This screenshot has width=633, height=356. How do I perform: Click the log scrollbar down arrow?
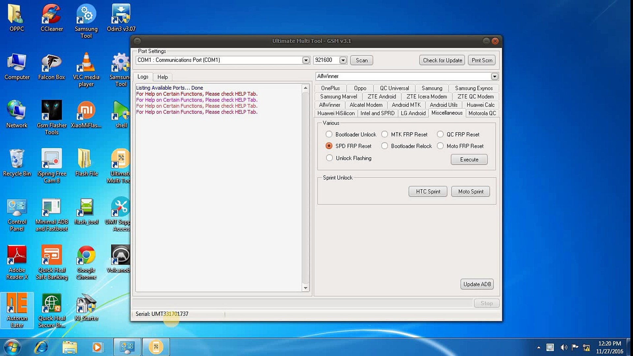[x=305, y=288]
